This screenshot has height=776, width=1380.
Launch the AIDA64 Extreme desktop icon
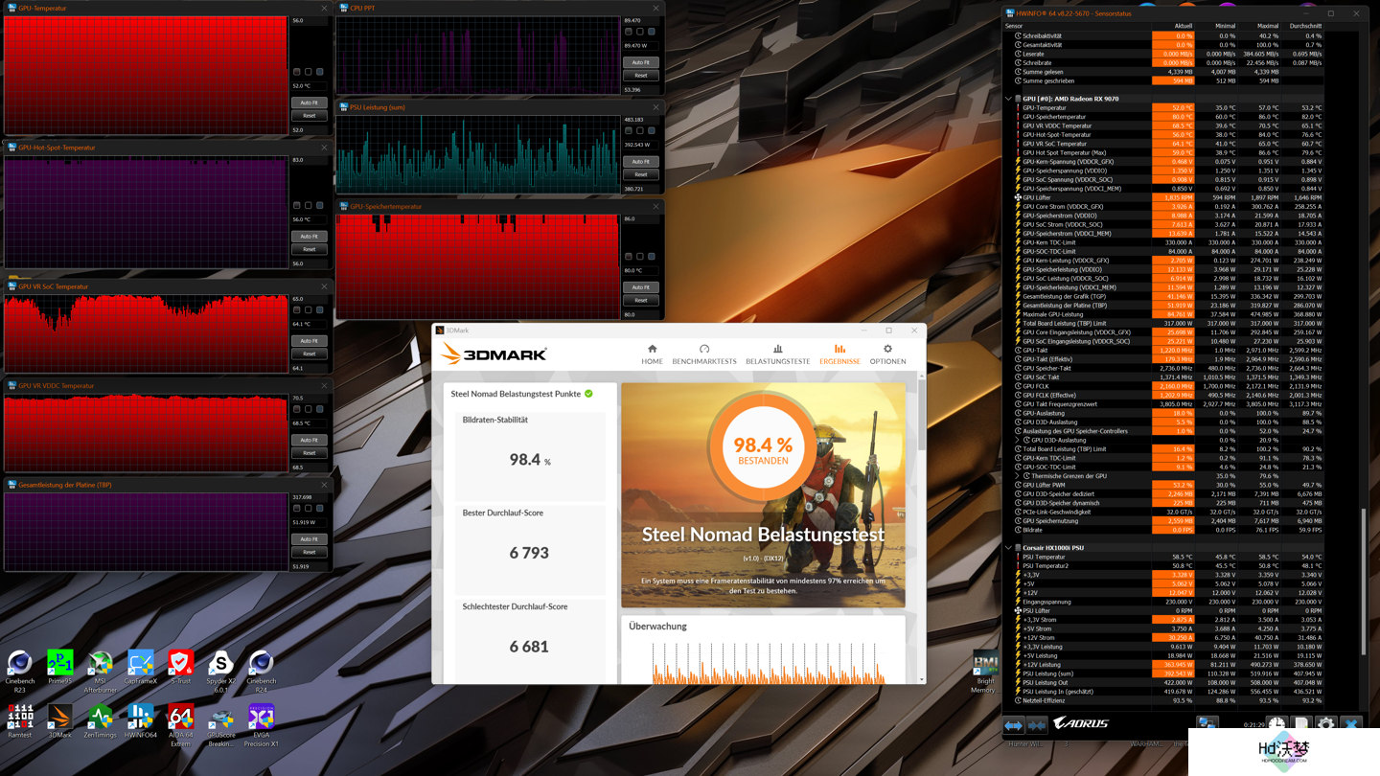[180, 725]
